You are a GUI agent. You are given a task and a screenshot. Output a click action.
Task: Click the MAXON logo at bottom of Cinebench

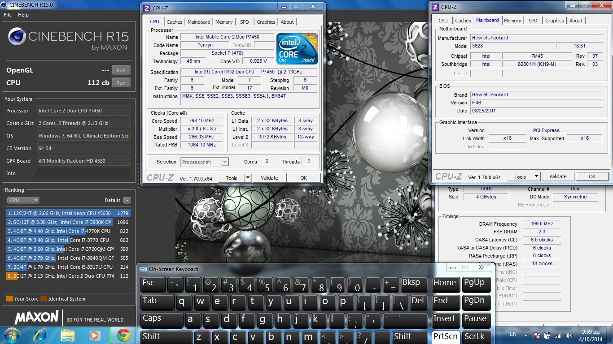[37, 318]
